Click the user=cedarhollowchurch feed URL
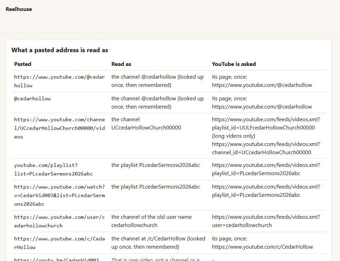The image size is (340, 261). click(266, 221)
